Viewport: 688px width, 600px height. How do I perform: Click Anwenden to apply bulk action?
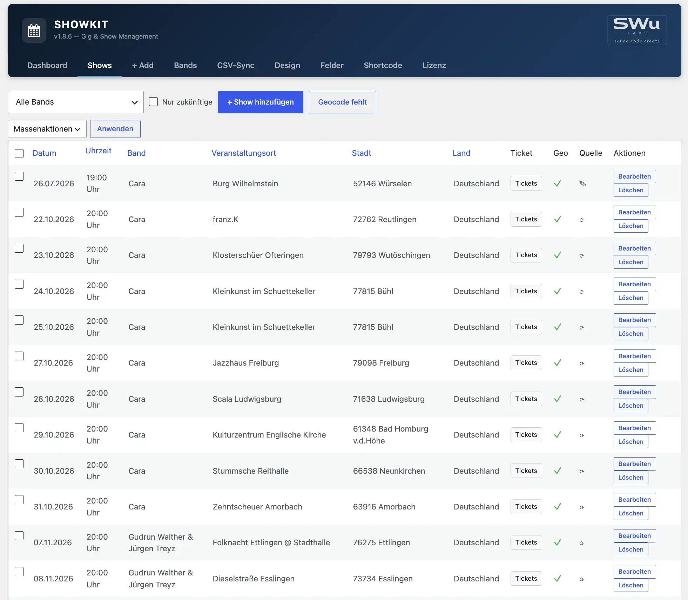click(x=115, y=129)
